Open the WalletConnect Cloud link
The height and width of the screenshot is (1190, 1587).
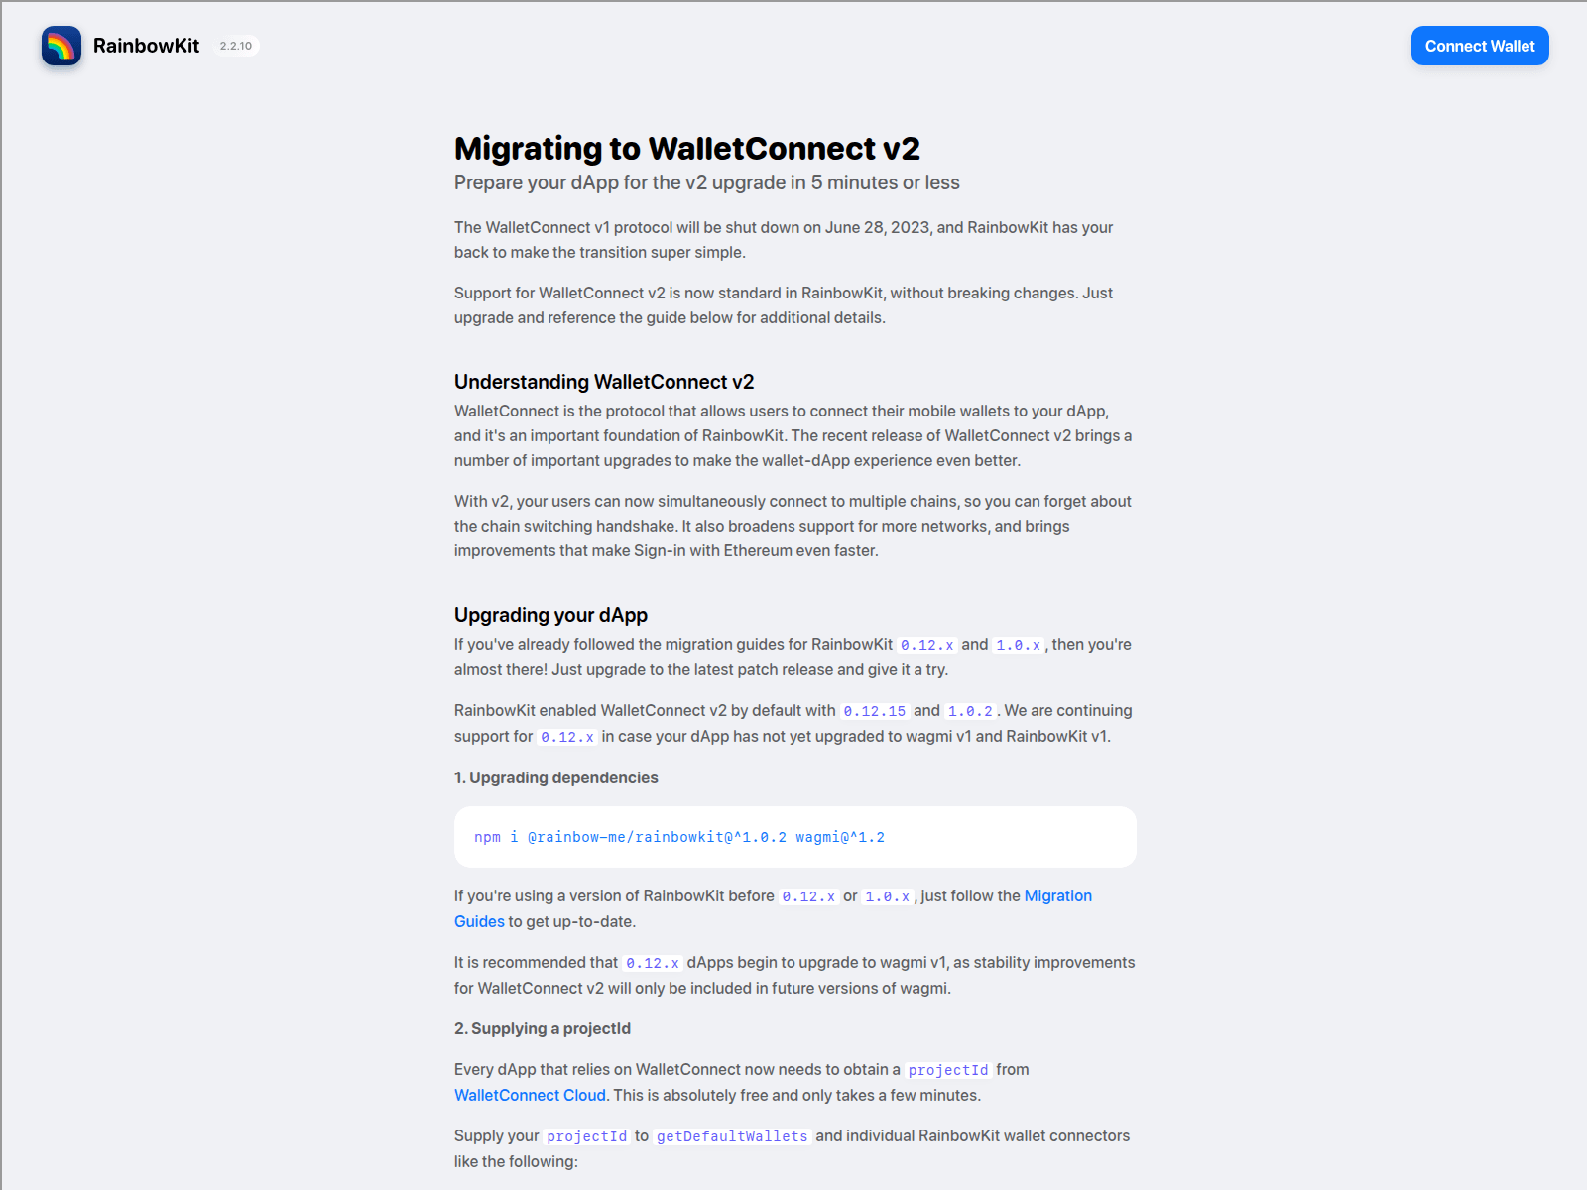tap(530, 1095)
